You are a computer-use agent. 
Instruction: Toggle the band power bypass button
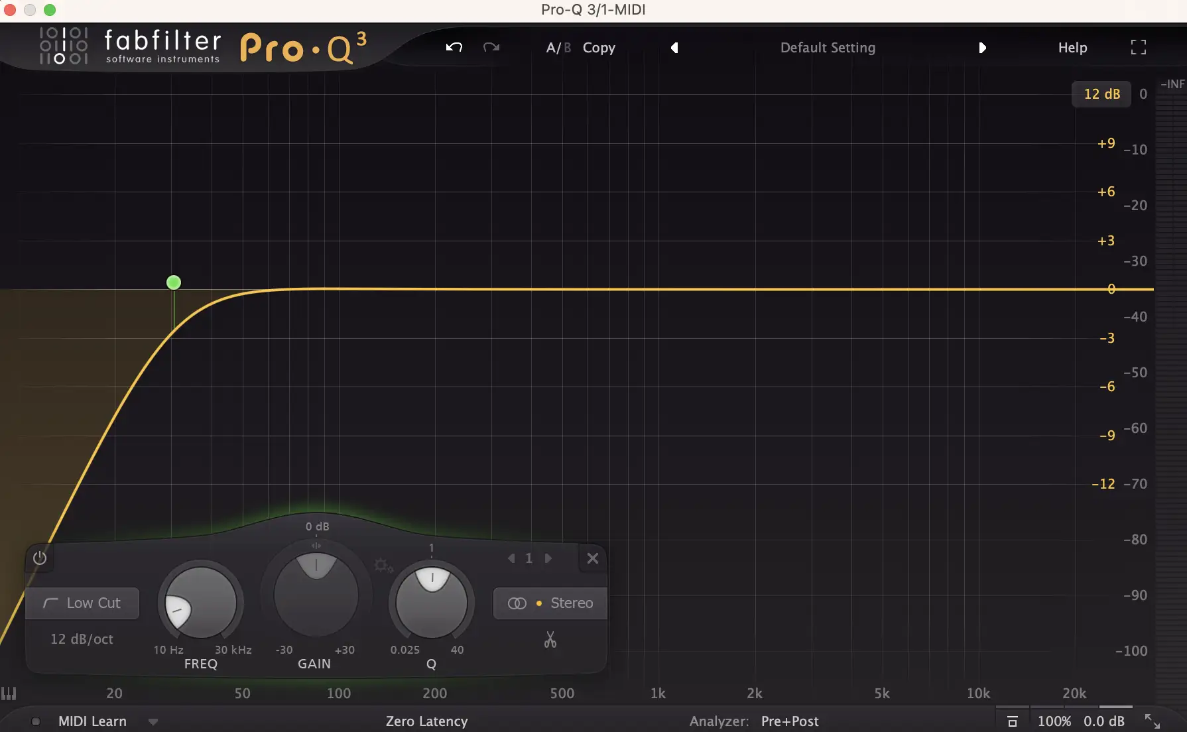40,558
